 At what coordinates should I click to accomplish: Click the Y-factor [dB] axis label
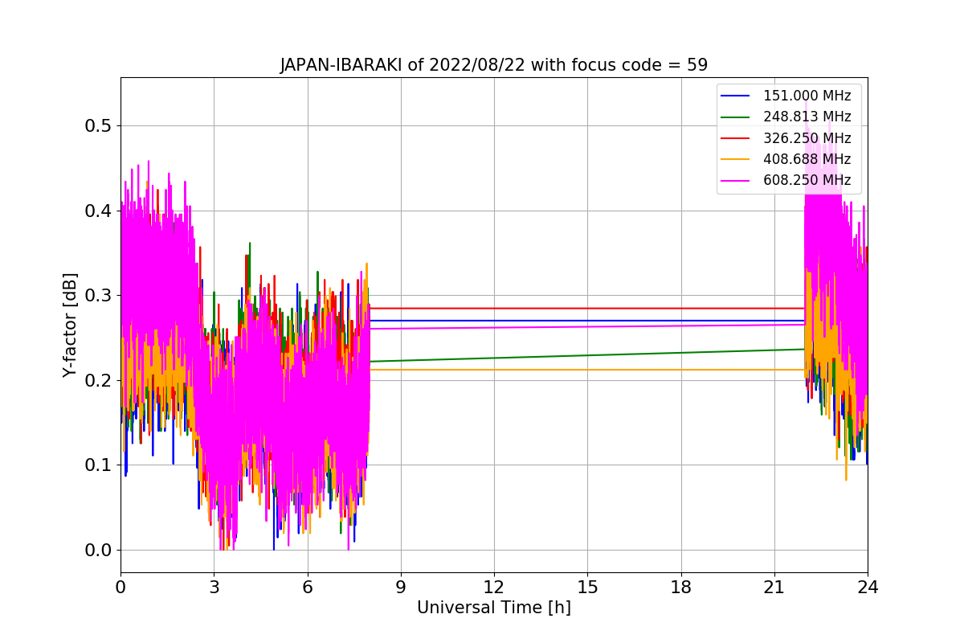point(70,326)
